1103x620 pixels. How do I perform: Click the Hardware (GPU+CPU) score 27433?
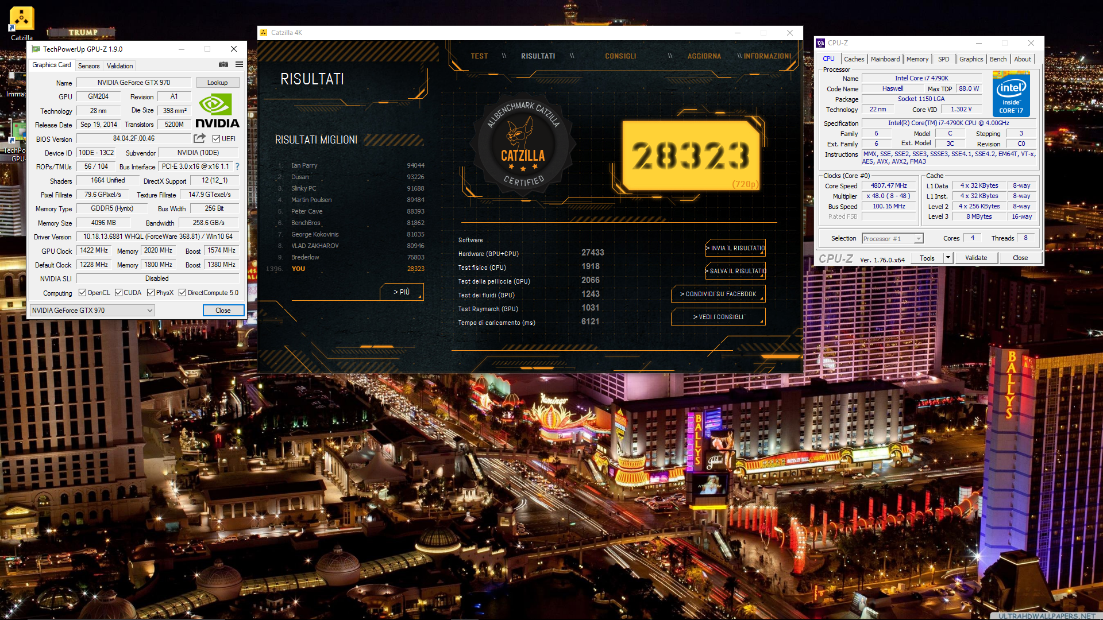pyautogui.click(x=592, y=253)
